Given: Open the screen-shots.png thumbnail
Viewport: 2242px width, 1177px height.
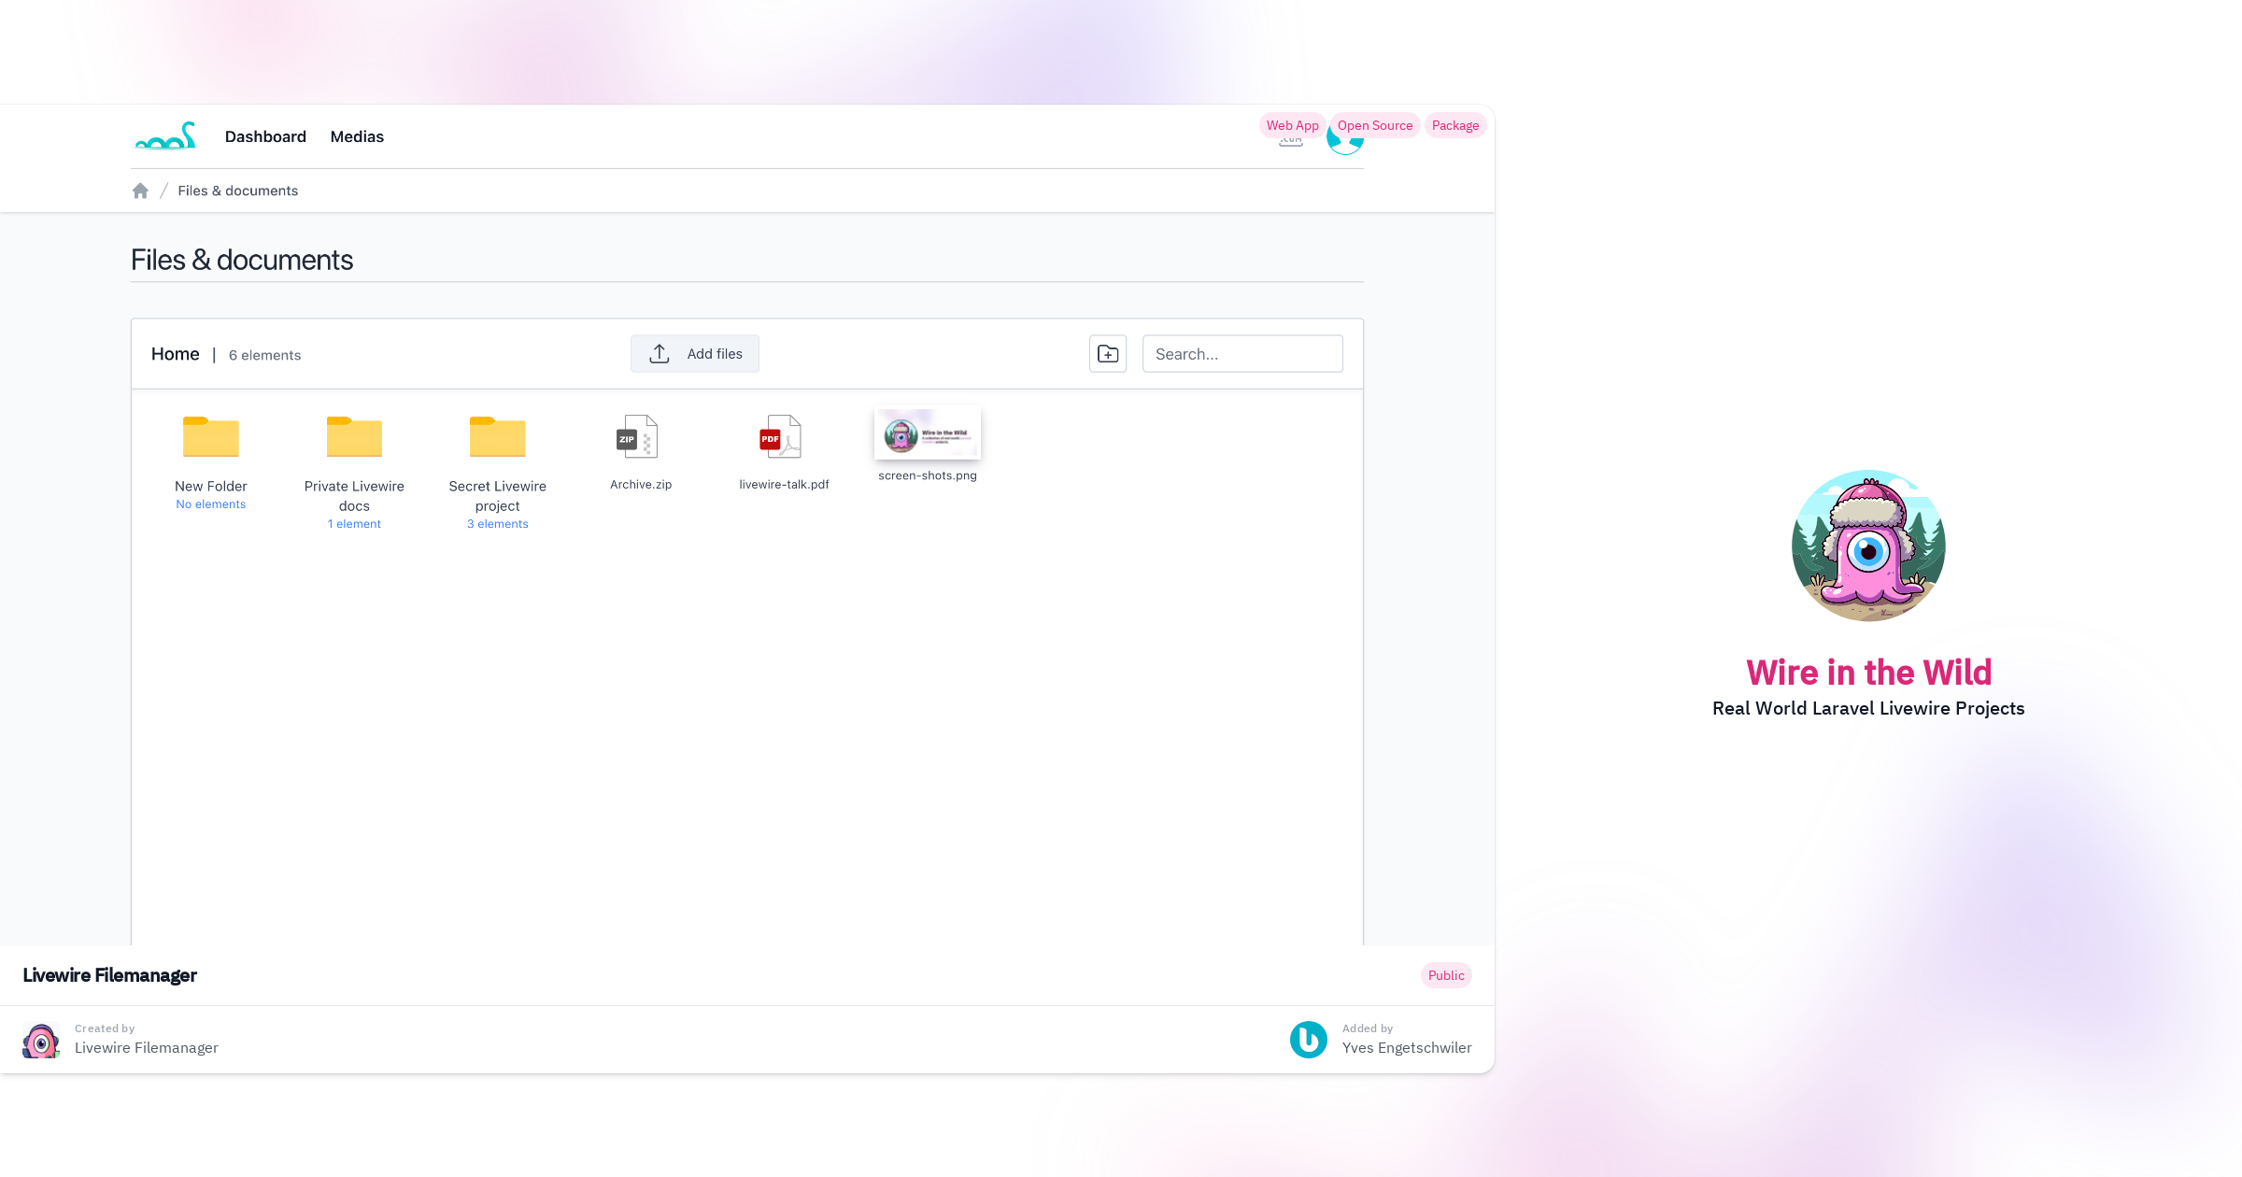Looking at the screenshot, I should (928, 433).
